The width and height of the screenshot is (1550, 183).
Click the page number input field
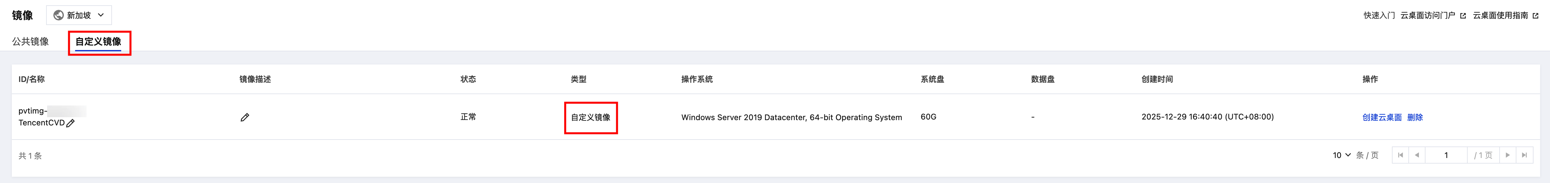1446,155
